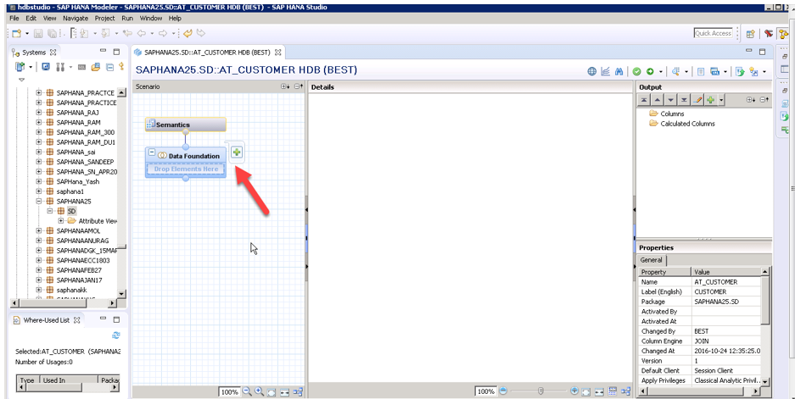Expand the SAPHANA_RAM package node
Viewport: 795px width, 399px height.
tap(39, 123)
